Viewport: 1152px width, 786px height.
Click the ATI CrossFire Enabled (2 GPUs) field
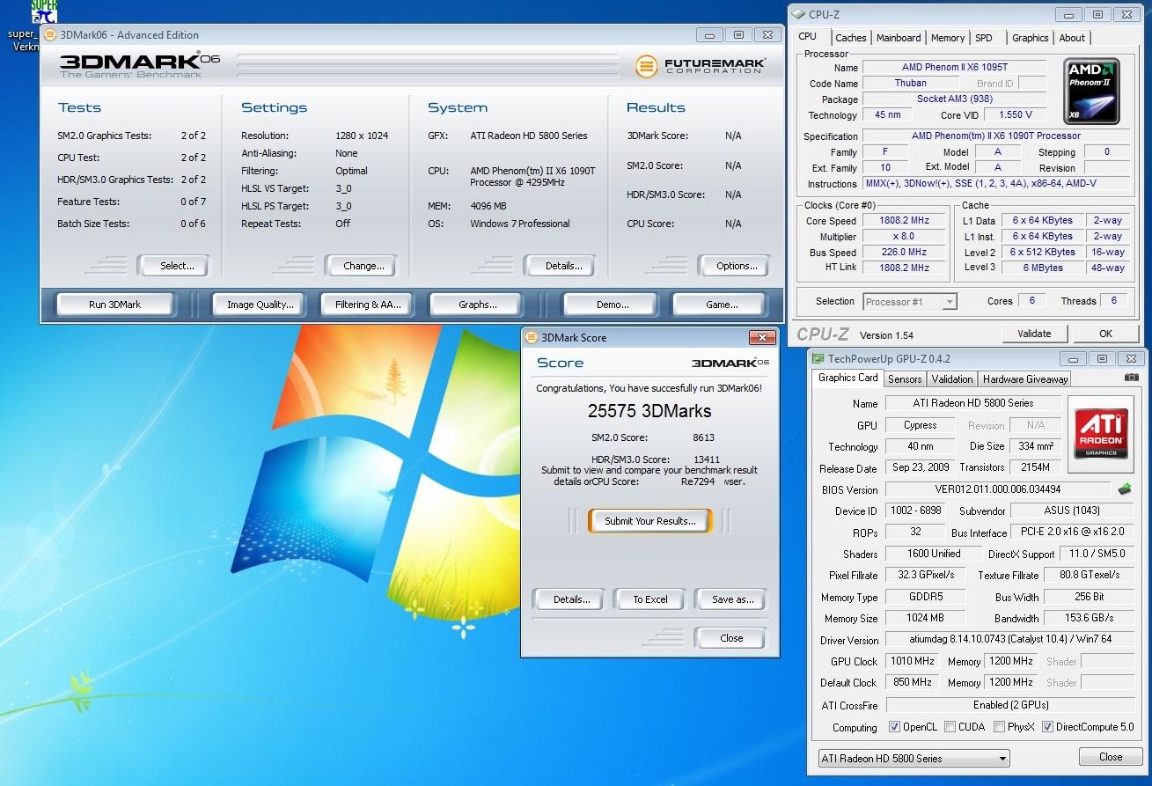coord(1009,705)
